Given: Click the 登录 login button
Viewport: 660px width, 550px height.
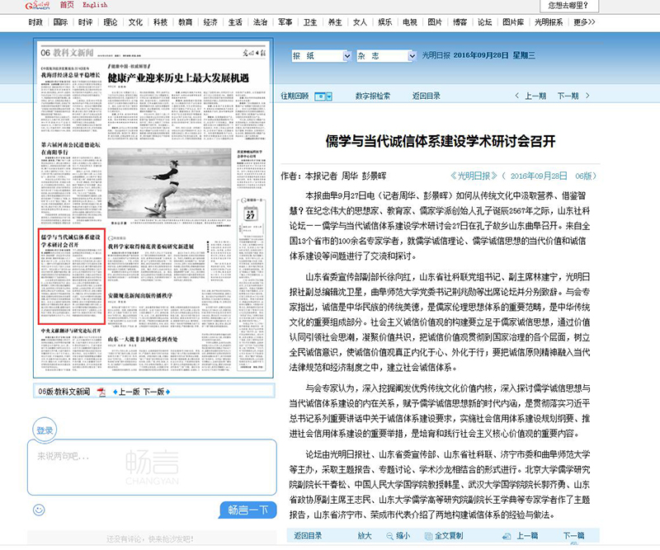Looking at the screenshot, I should (x=45, y=430).
